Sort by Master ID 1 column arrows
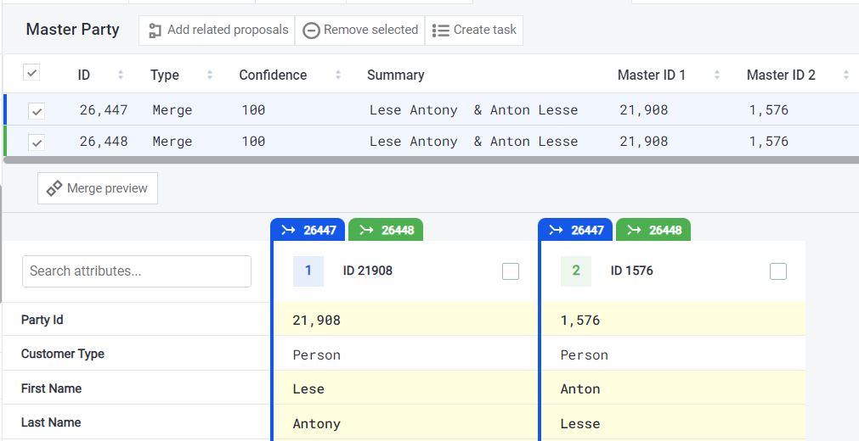 (718, 75)
